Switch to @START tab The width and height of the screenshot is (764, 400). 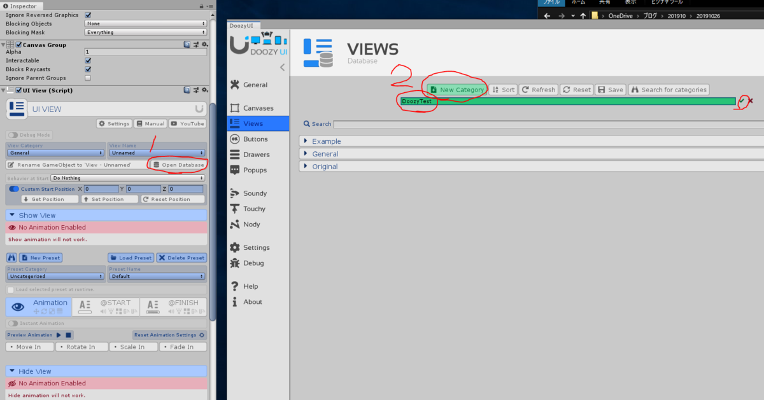(x=105, y=307)
